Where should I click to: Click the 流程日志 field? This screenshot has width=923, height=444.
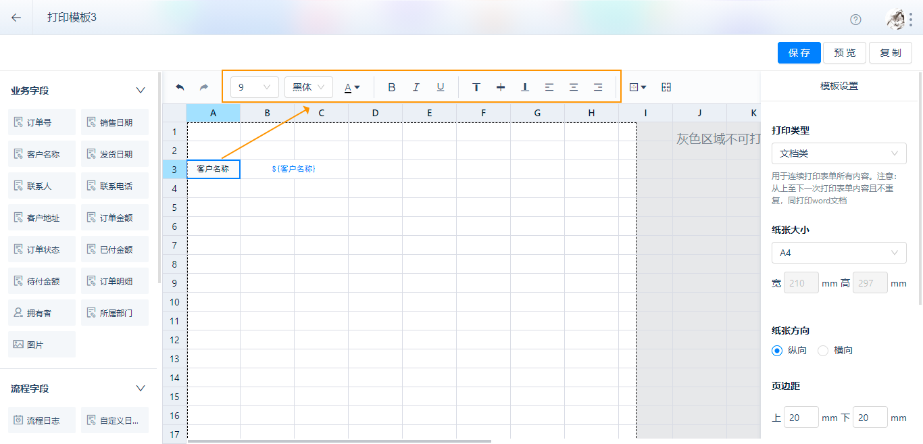(x=42, y=420)
